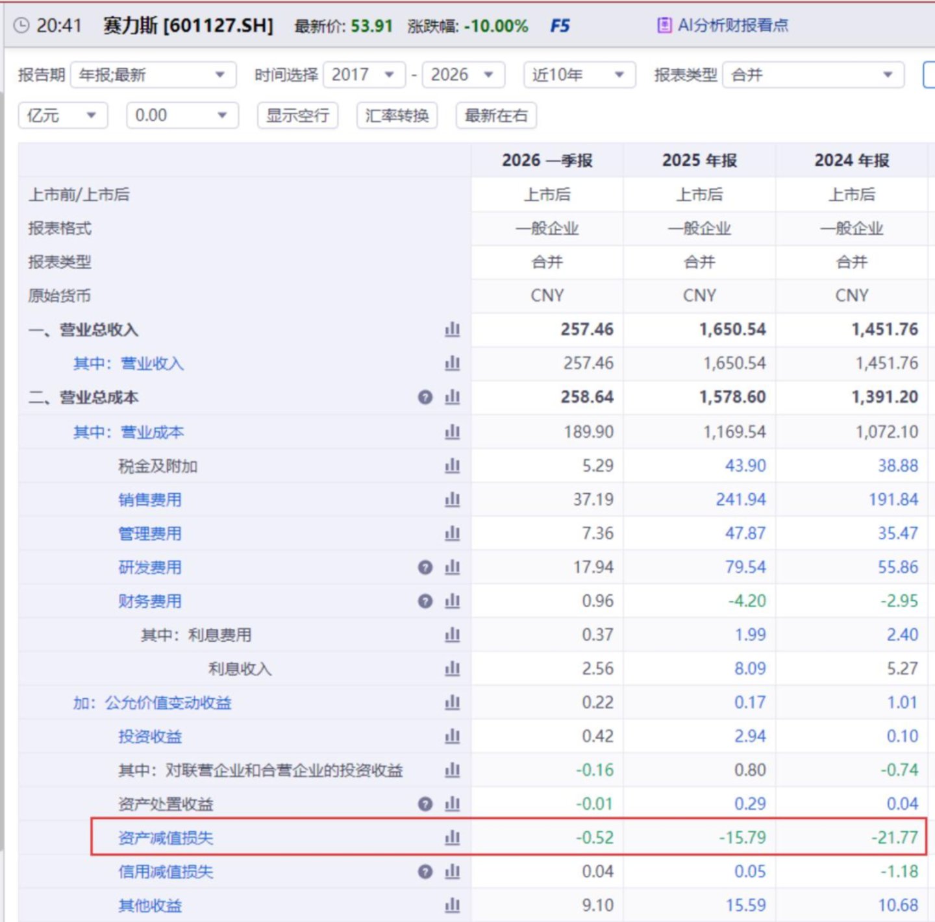
Task: Open chart icon for 利息费用 row
Action: click(x=453, y=635)
